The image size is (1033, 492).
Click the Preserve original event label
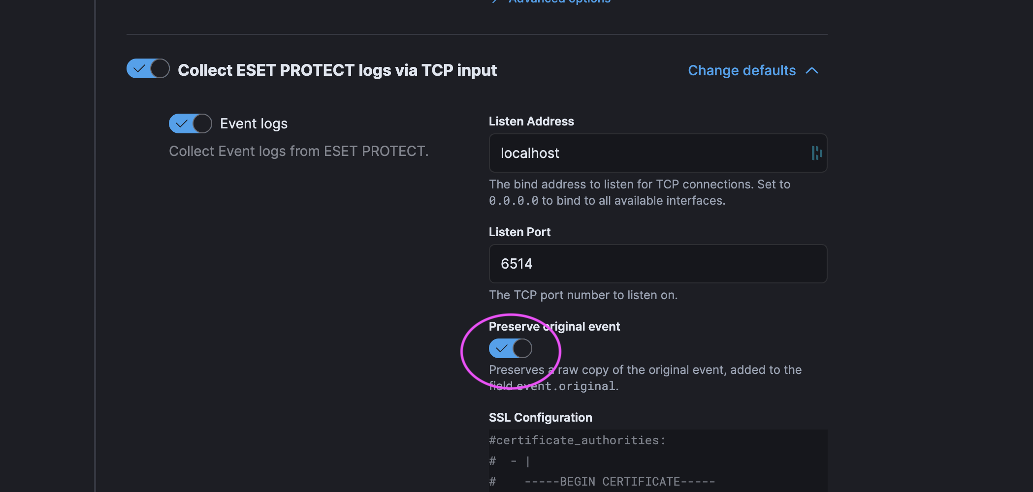(554, 327)
